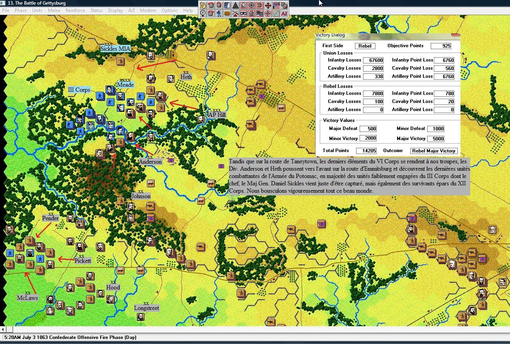The image size is (510, 344).
Task: Open the Melee menu
Action: coord(54,10)
